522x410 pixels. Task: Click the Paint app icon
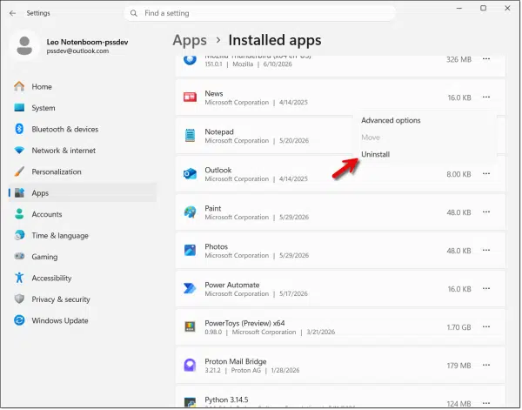tap(190, 212)
